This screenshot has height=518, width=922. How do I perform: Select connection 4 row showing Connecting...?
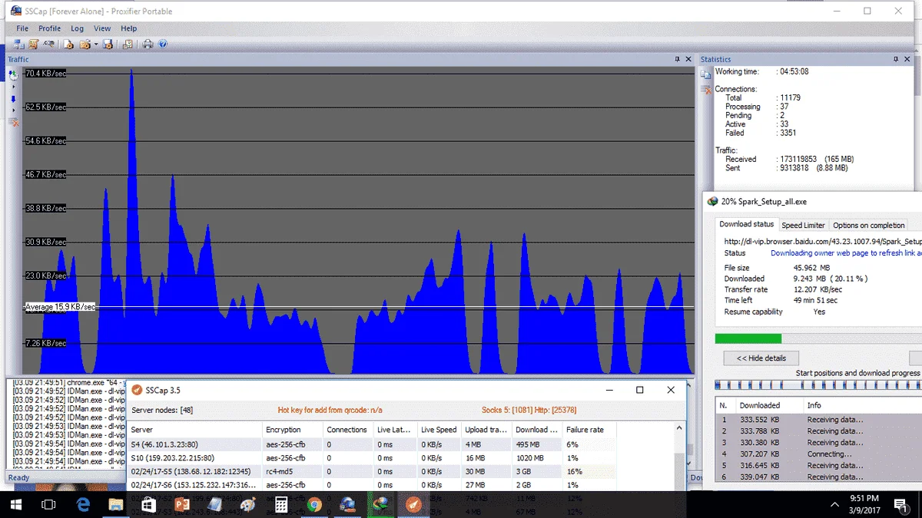pyautogui.click(x=818, y=454)
